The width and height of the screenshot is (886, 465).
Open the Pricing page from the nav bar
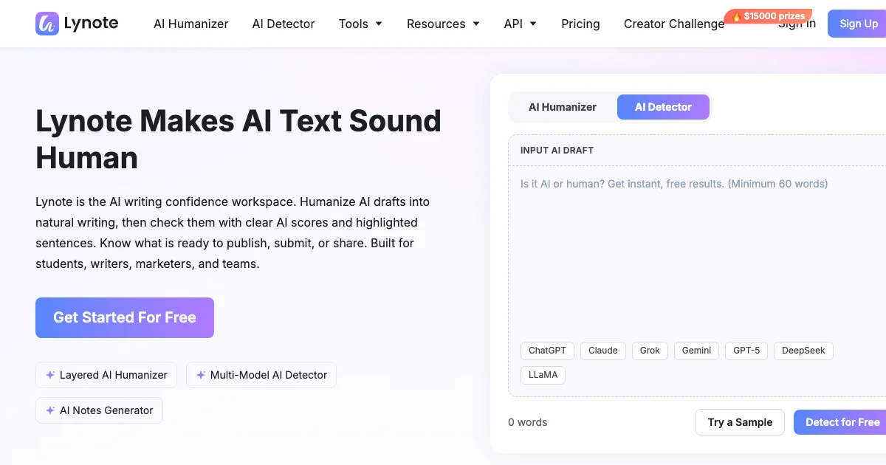tap(580, 24)
